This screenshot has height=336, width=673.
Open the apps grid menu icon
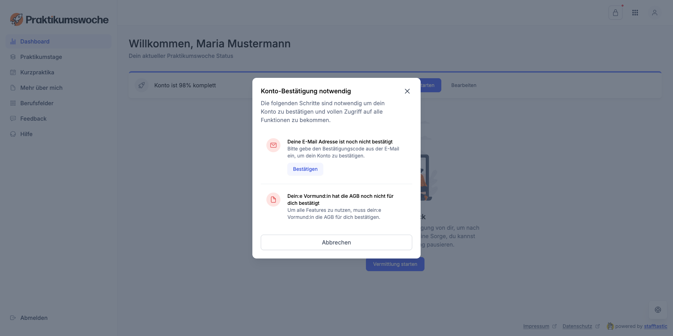[635, 13]
